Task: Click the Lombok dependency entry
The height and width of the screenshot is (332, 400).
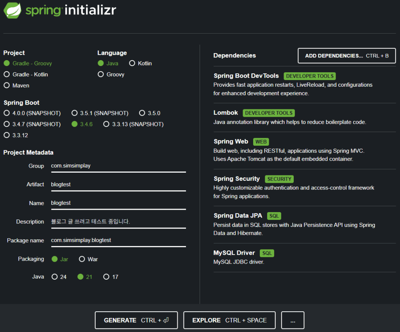Action: pos(305,118)
